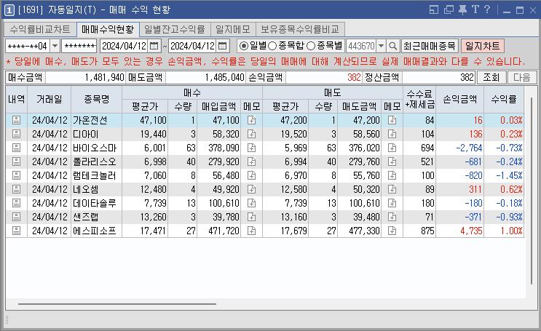The width and height of the screenshot is (541, 331).
Task: Click the start date 2024/04/12 field
Action: click(x=125, y=46)
